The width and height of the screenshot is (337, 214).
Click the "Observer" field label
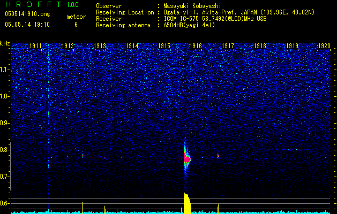[109, 6]
